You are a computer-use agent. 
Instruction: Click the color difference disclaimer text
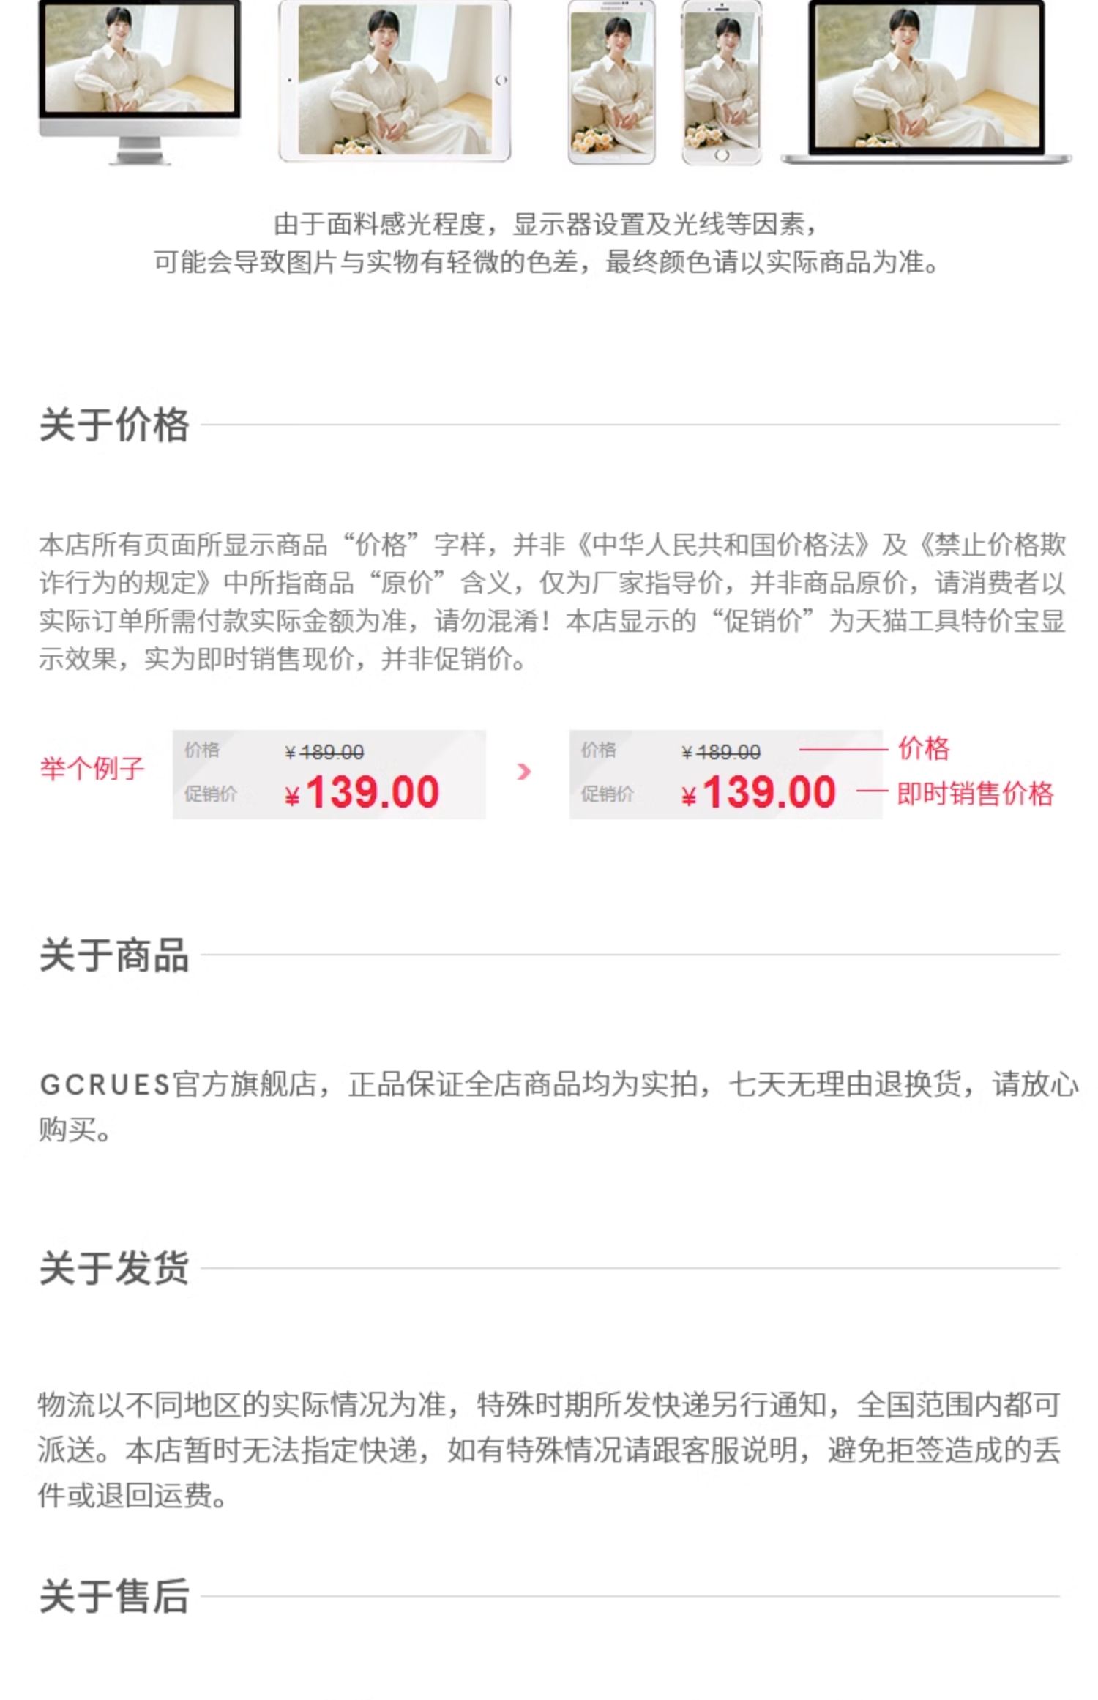pos(545,243)
